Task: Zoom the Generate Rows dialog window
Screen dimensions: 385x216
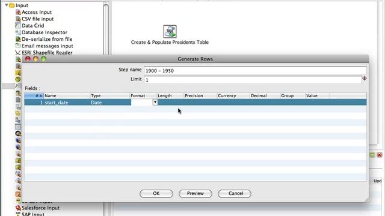Action: pos(44,59)
